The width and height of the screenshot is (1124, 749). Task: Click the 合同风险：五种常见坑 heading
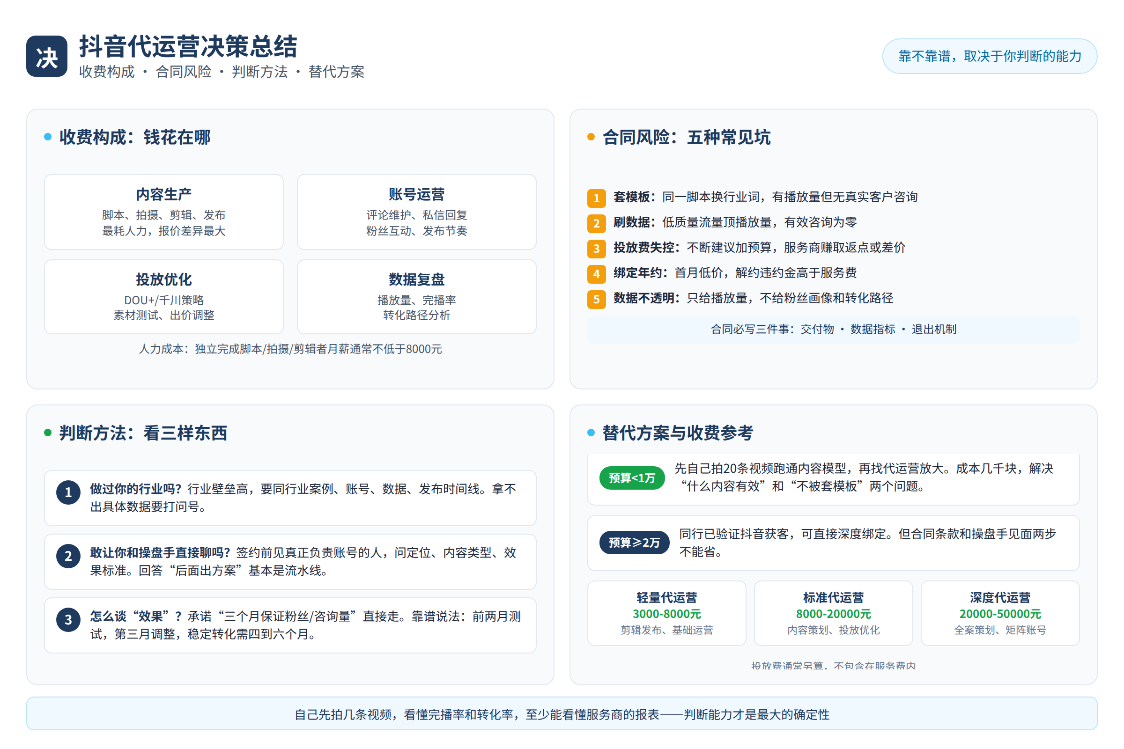pyautogui.click(x=686, y=137)
